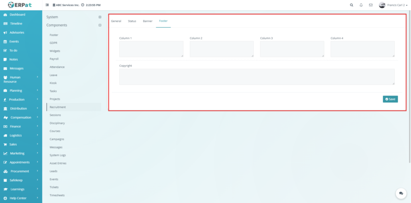Open Footer in the Components list
This screenshot has width=411, height=203.
pos(54,35)
